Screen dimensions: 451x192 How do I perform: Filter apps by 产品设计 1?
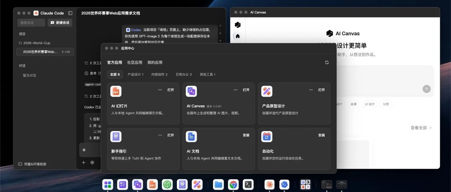click(x=135, y=74)
